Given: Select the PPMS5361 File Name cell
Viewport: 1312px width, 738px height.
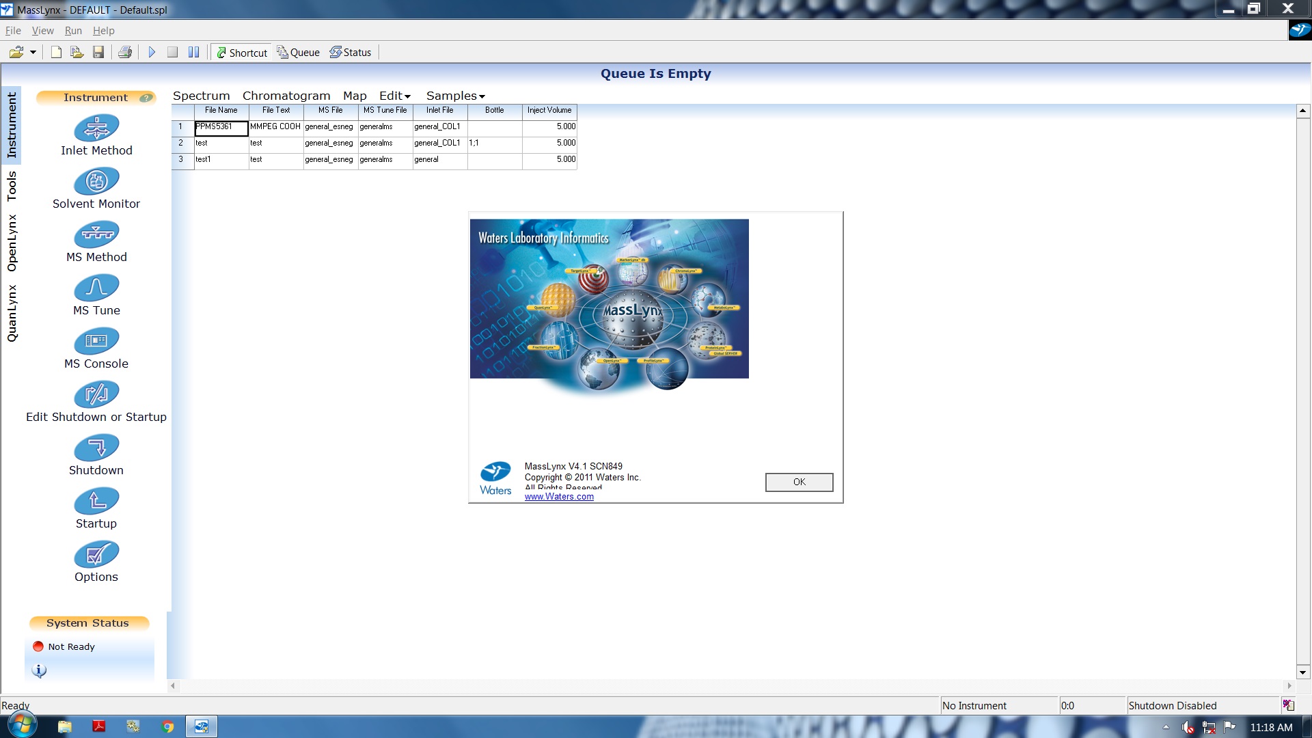Looking at the screenshot, I should tap(220, 128).
